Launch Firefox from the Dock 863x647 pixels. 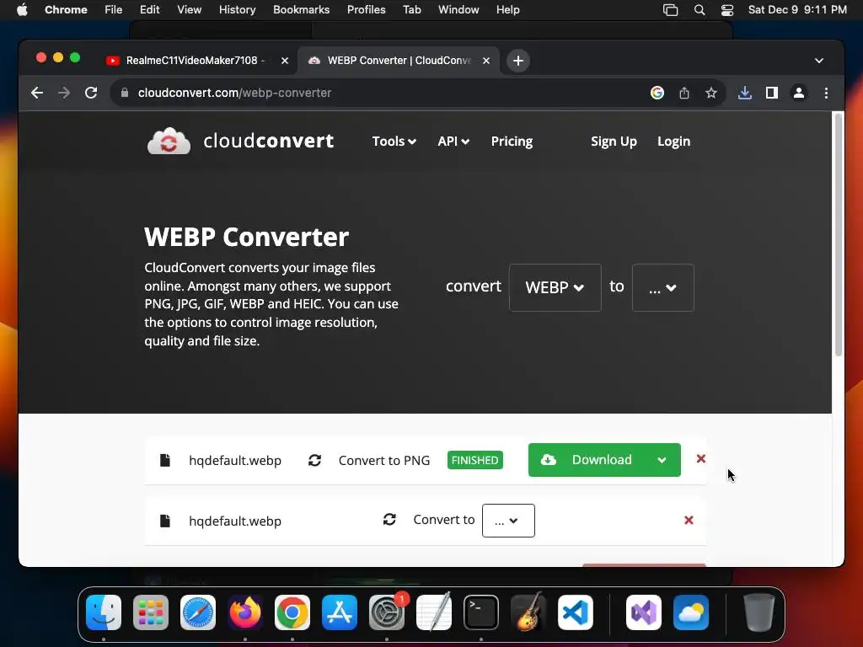[x=245, y=612]
